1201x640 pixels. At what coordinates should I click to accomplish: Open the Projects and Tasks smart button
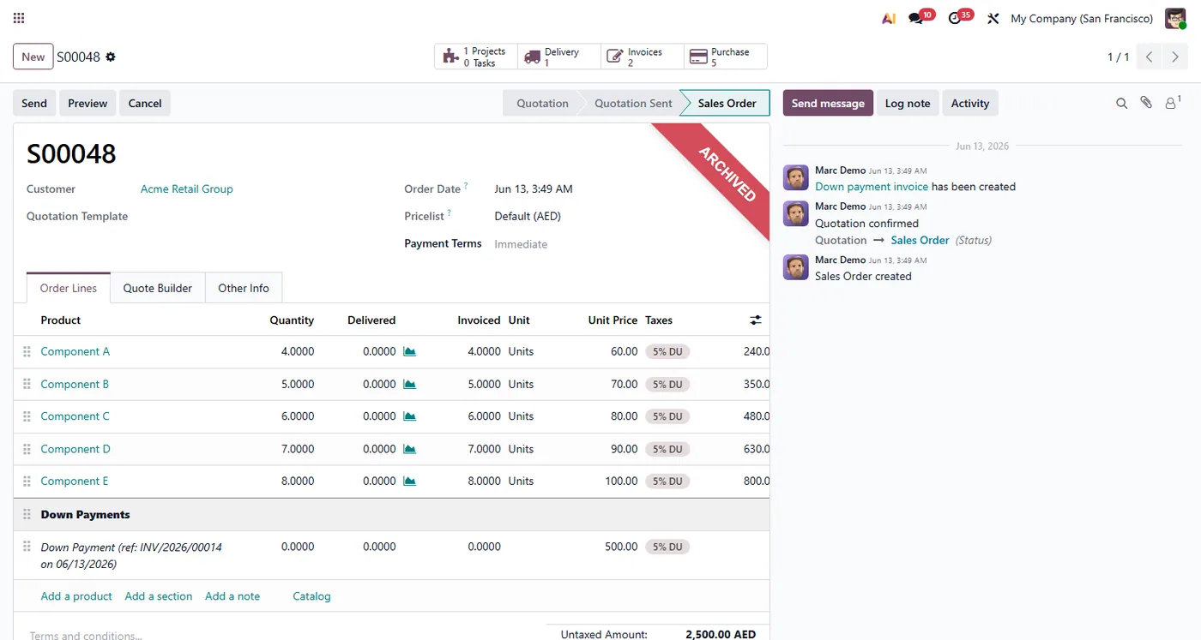tap(476, 57)
